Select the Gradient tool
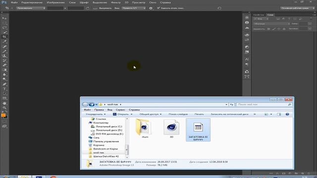The image size is (317, 178). click(4, 70)
